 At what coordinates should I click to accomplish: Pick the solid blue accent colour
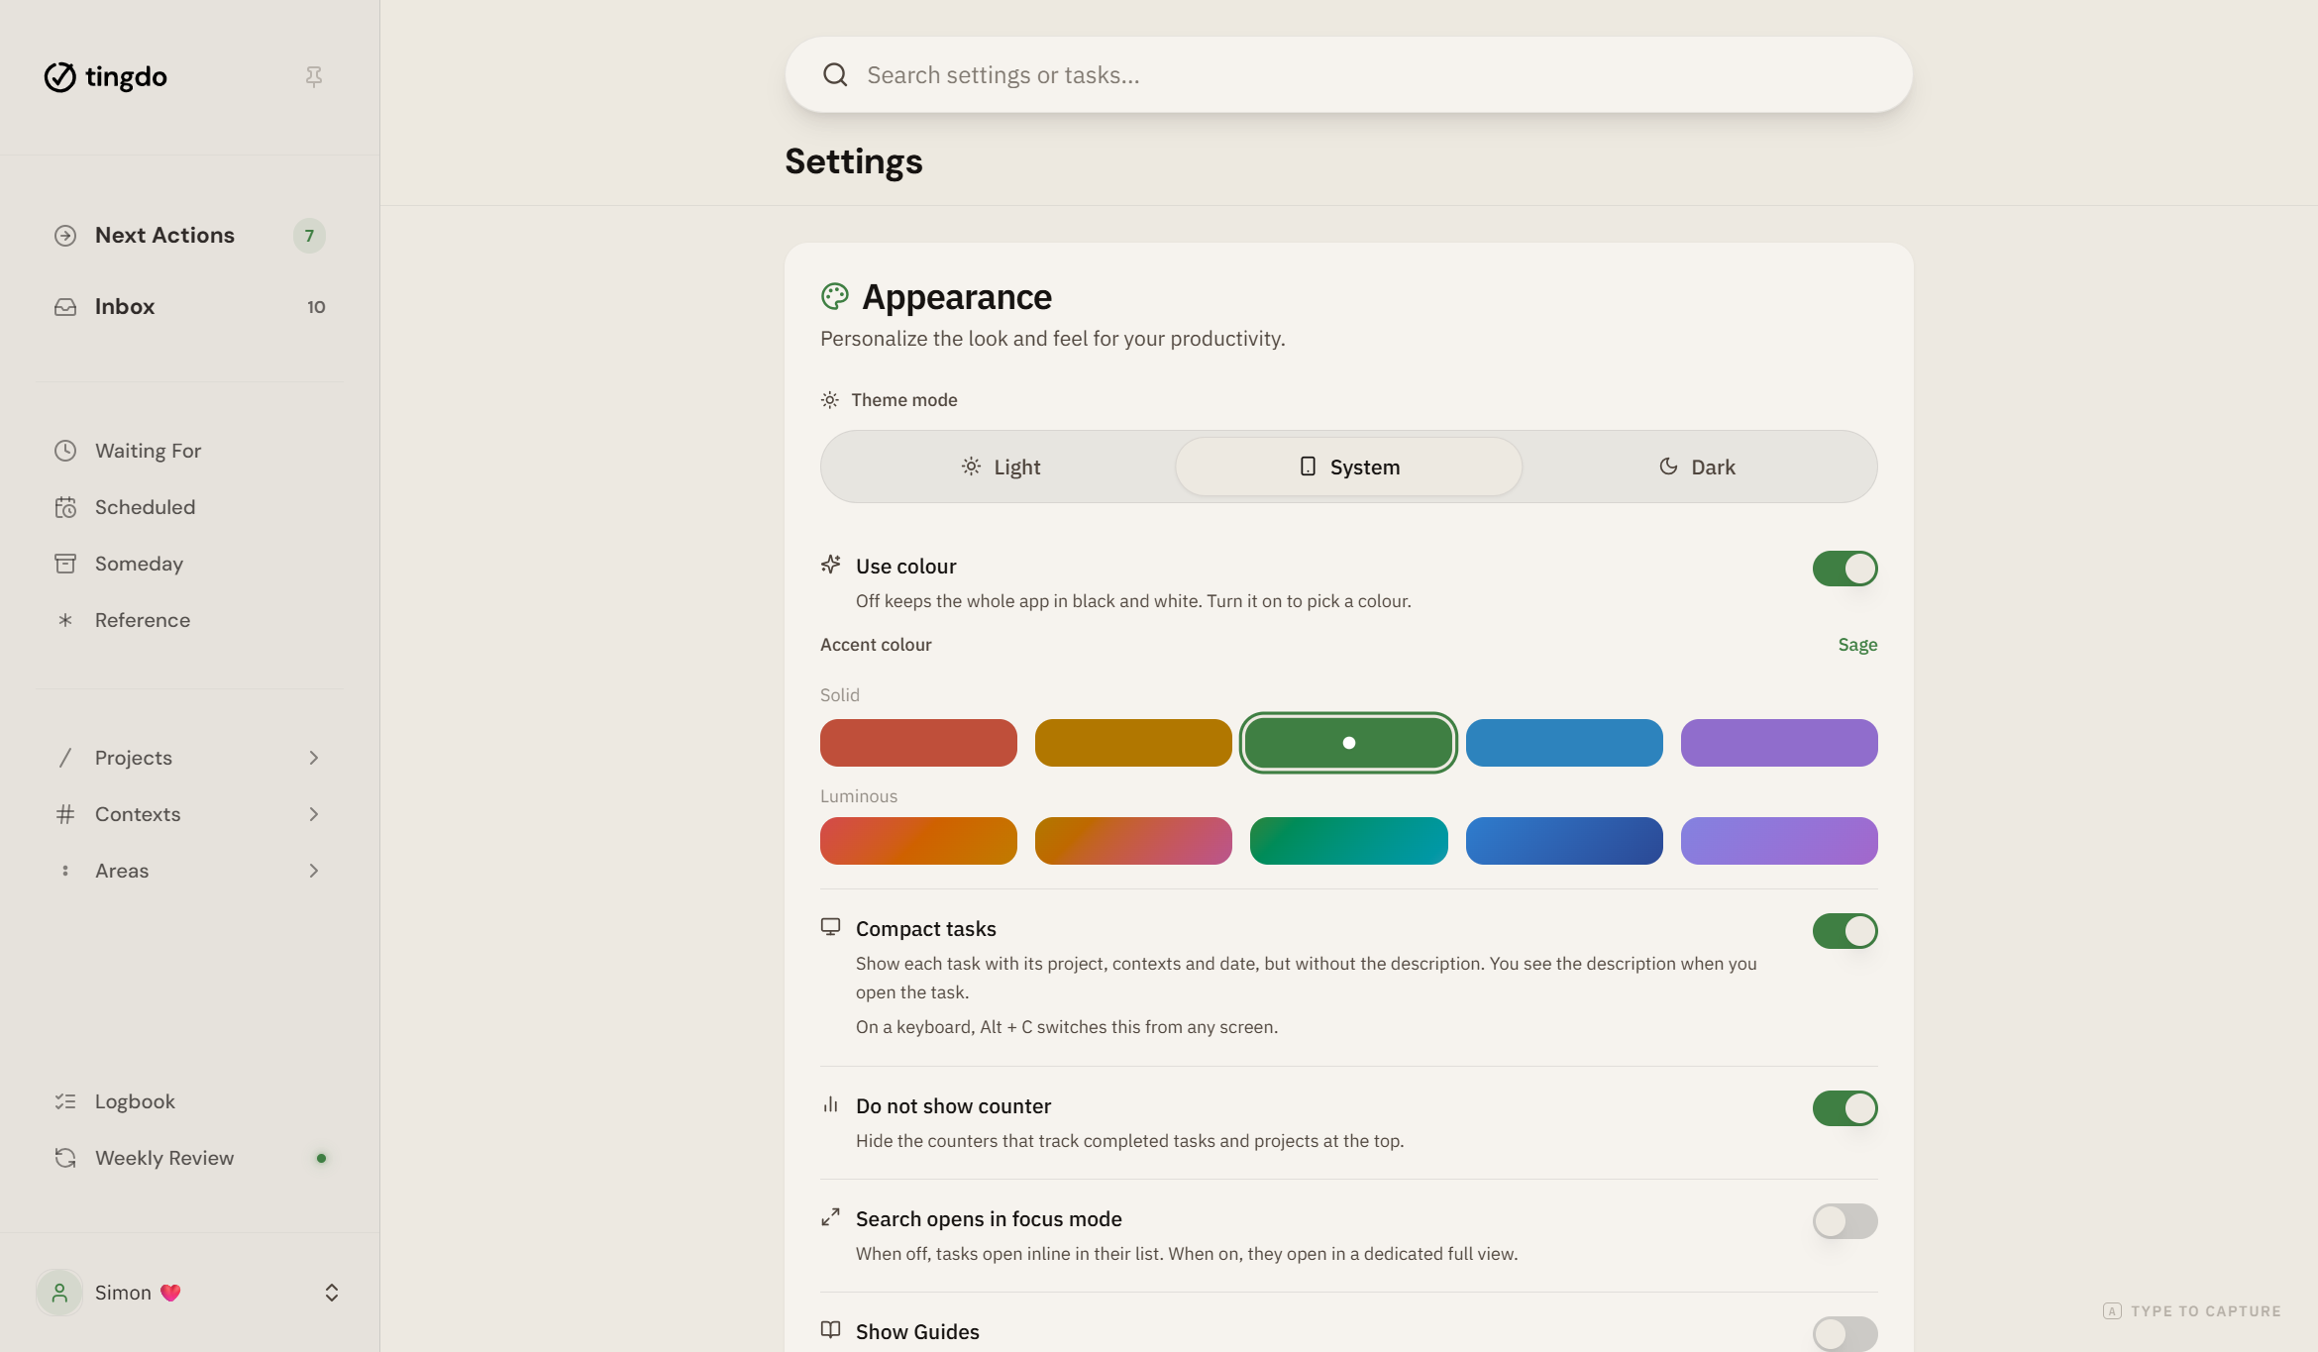[1564, 743]
